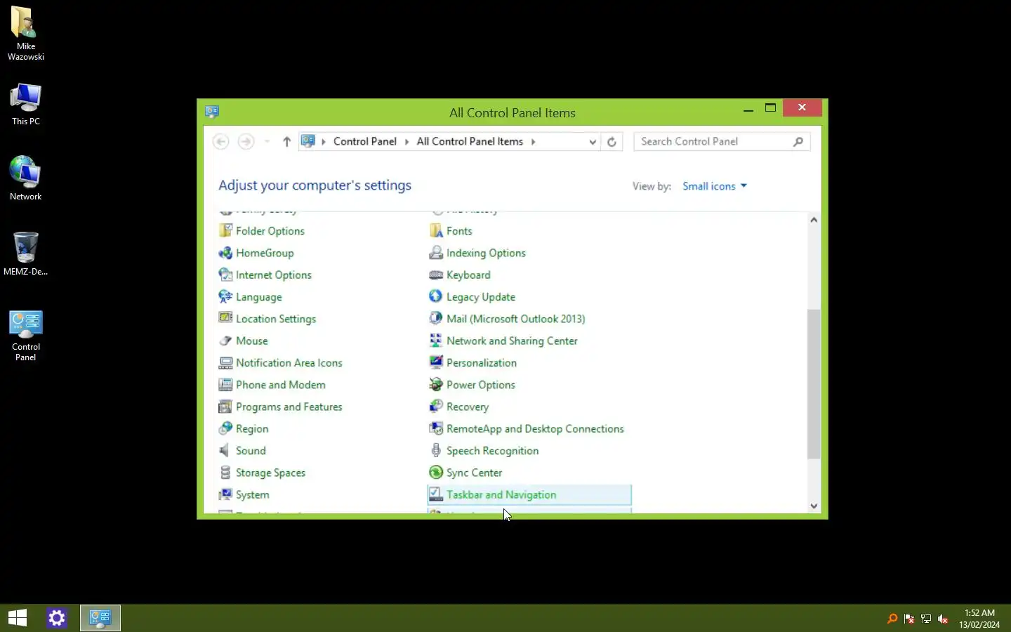The height and width of the screenshot is (632, 1011).
Task: Click the Control Panel breadcrumb segment
Action: (365, 141)
